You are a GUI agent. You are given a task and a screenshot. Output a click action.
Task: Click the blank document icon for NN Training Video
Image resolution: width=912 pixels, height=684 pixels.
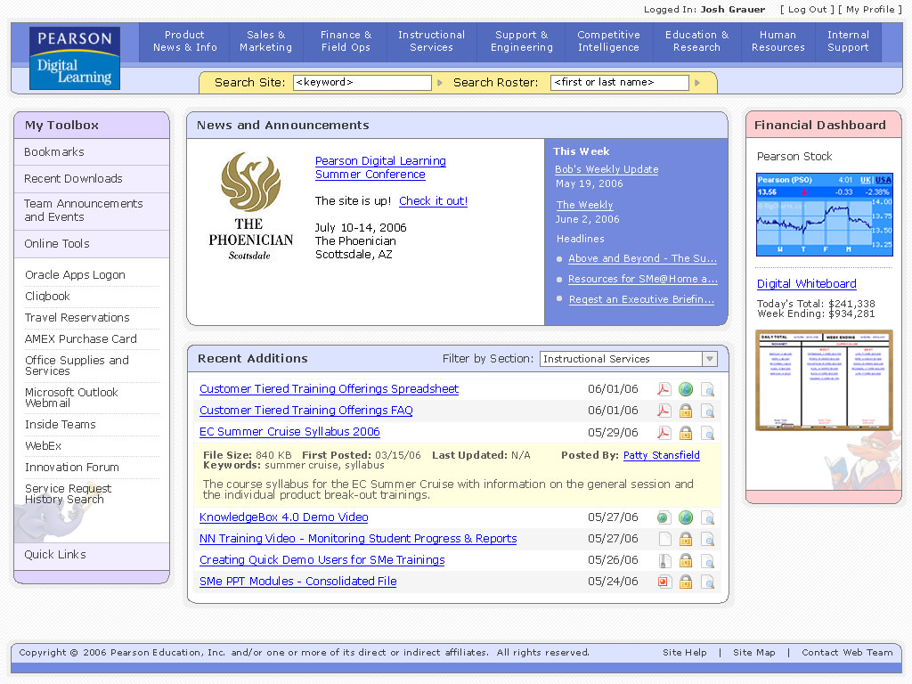click(664, 539)
